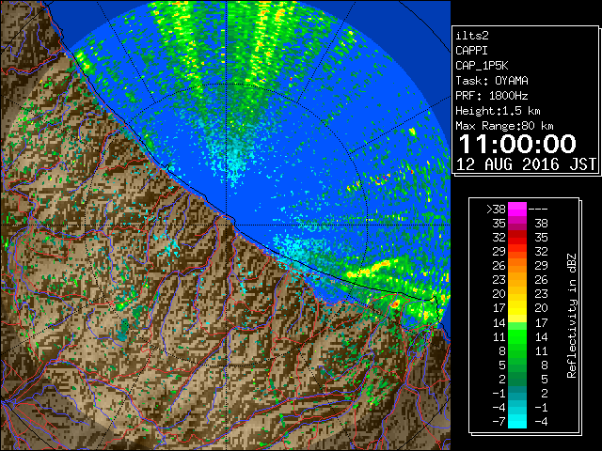602x451 pixels.
Task: Pick the red legend swatch for 32-35 dBZ
Action: 517,238
